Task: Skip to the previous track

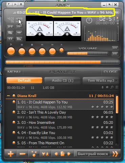Action: pos(42,51)
